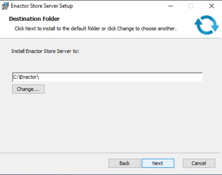The height and width of the screenshot is (175, 222).
Task: Minimize the Enactor Store Server Setup window
Action: [x=170, y=6]
